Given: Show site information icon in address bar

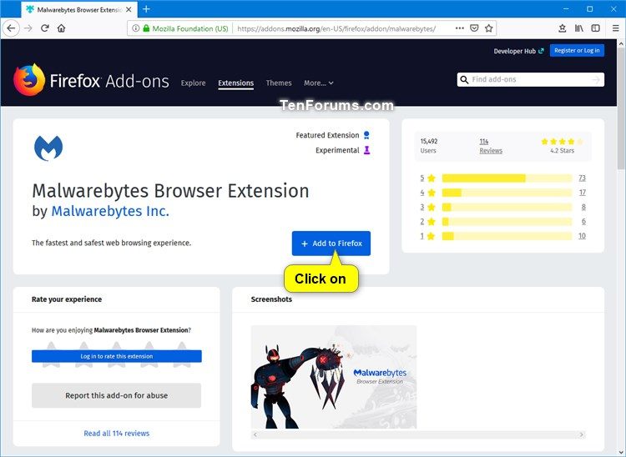Looking at the screenshot, I should pos(136,28).
